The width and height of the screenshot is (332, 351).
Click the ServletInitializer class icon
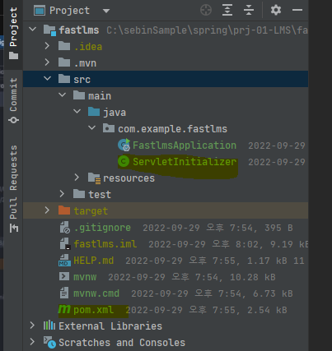coord(124,161)
